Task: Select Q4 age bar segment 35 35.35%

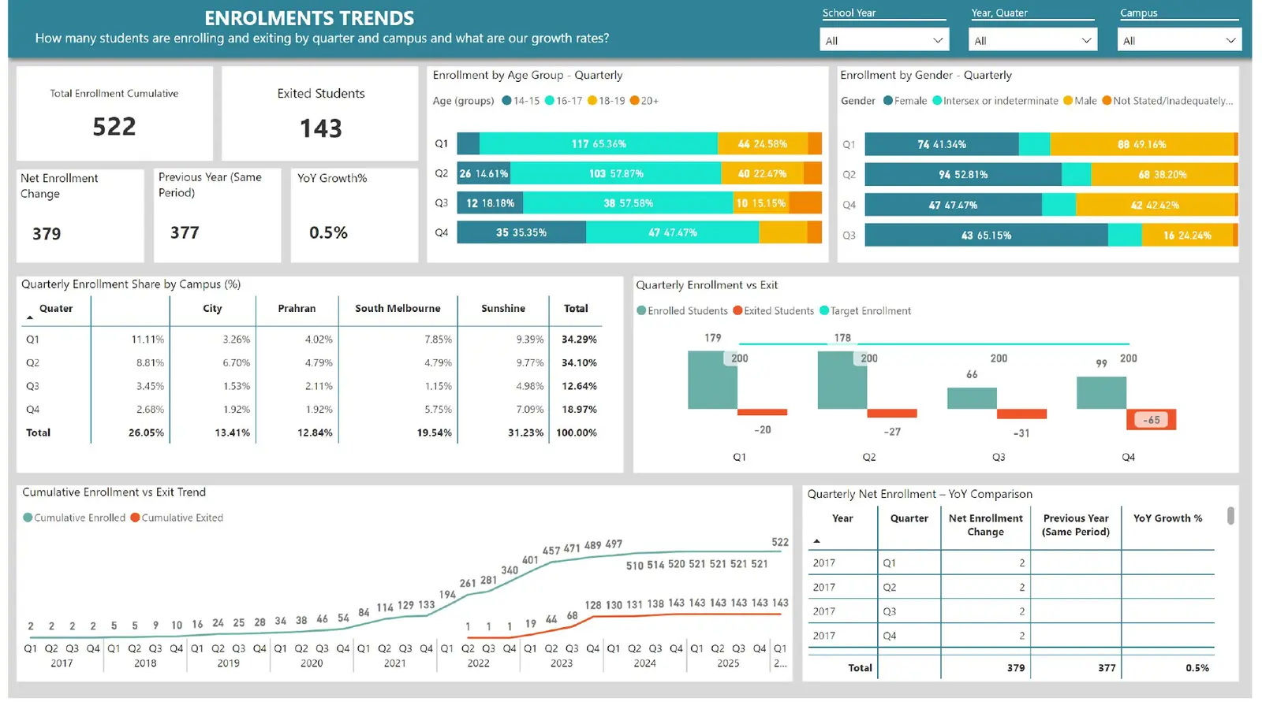Action: [x=521, y=232]
